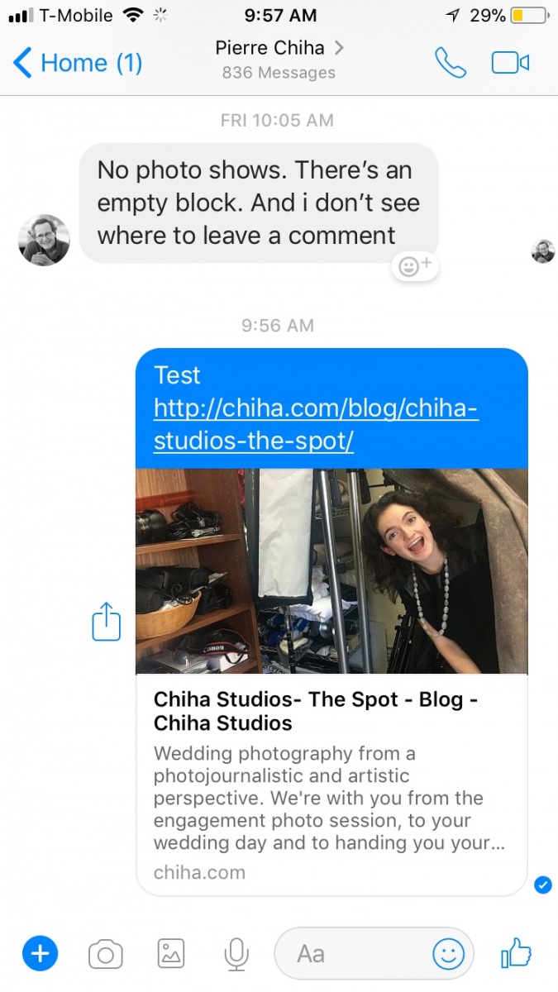Start a video call with the camera icon

[x=510, y=63]
